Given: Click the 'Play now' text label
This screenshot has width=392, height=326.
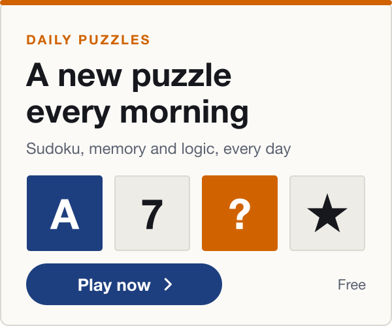Looking at the screenshot, I should point(114,285).
